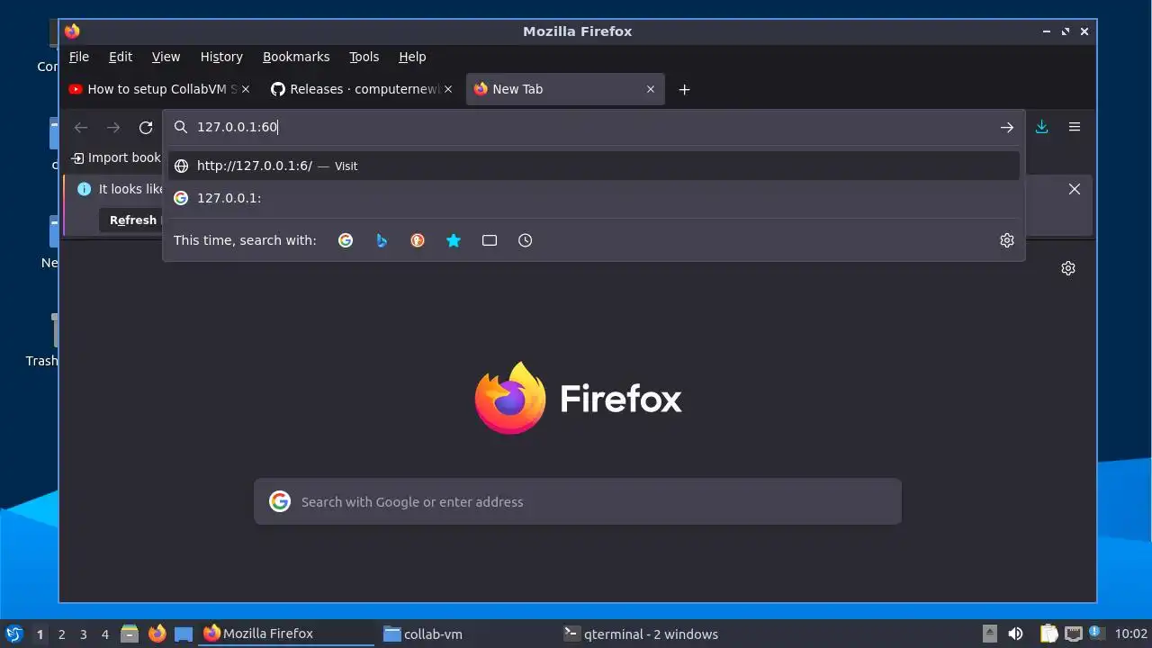
Task: Click the Refresh button in the notification bar
Action: coord(132,220)
